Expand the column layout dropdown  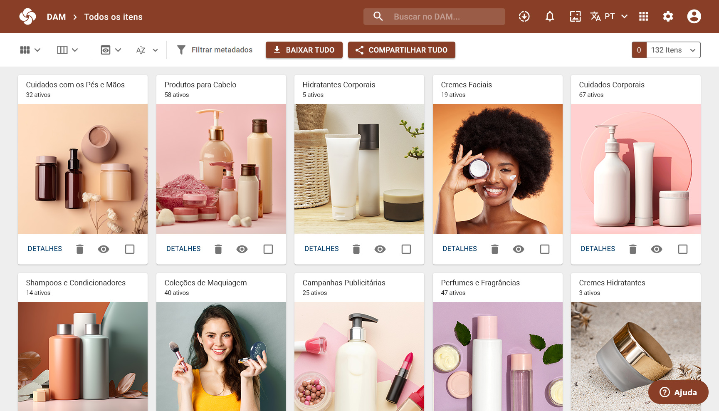tap(67, 50)
